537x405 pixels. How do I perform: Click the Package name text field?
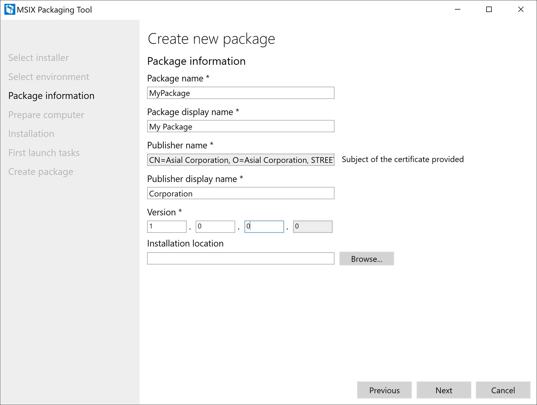coord(240,93)
